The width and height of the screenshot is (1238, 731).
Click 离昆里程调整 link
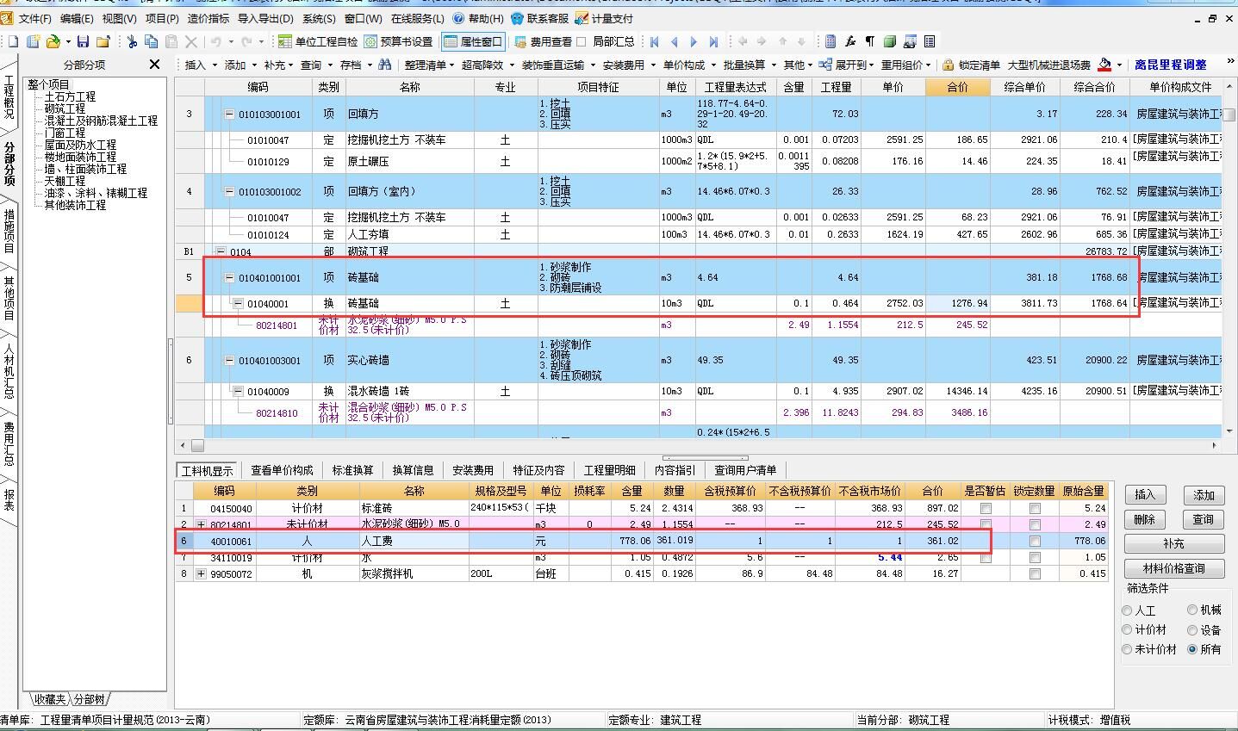[x=1171, y=65]
